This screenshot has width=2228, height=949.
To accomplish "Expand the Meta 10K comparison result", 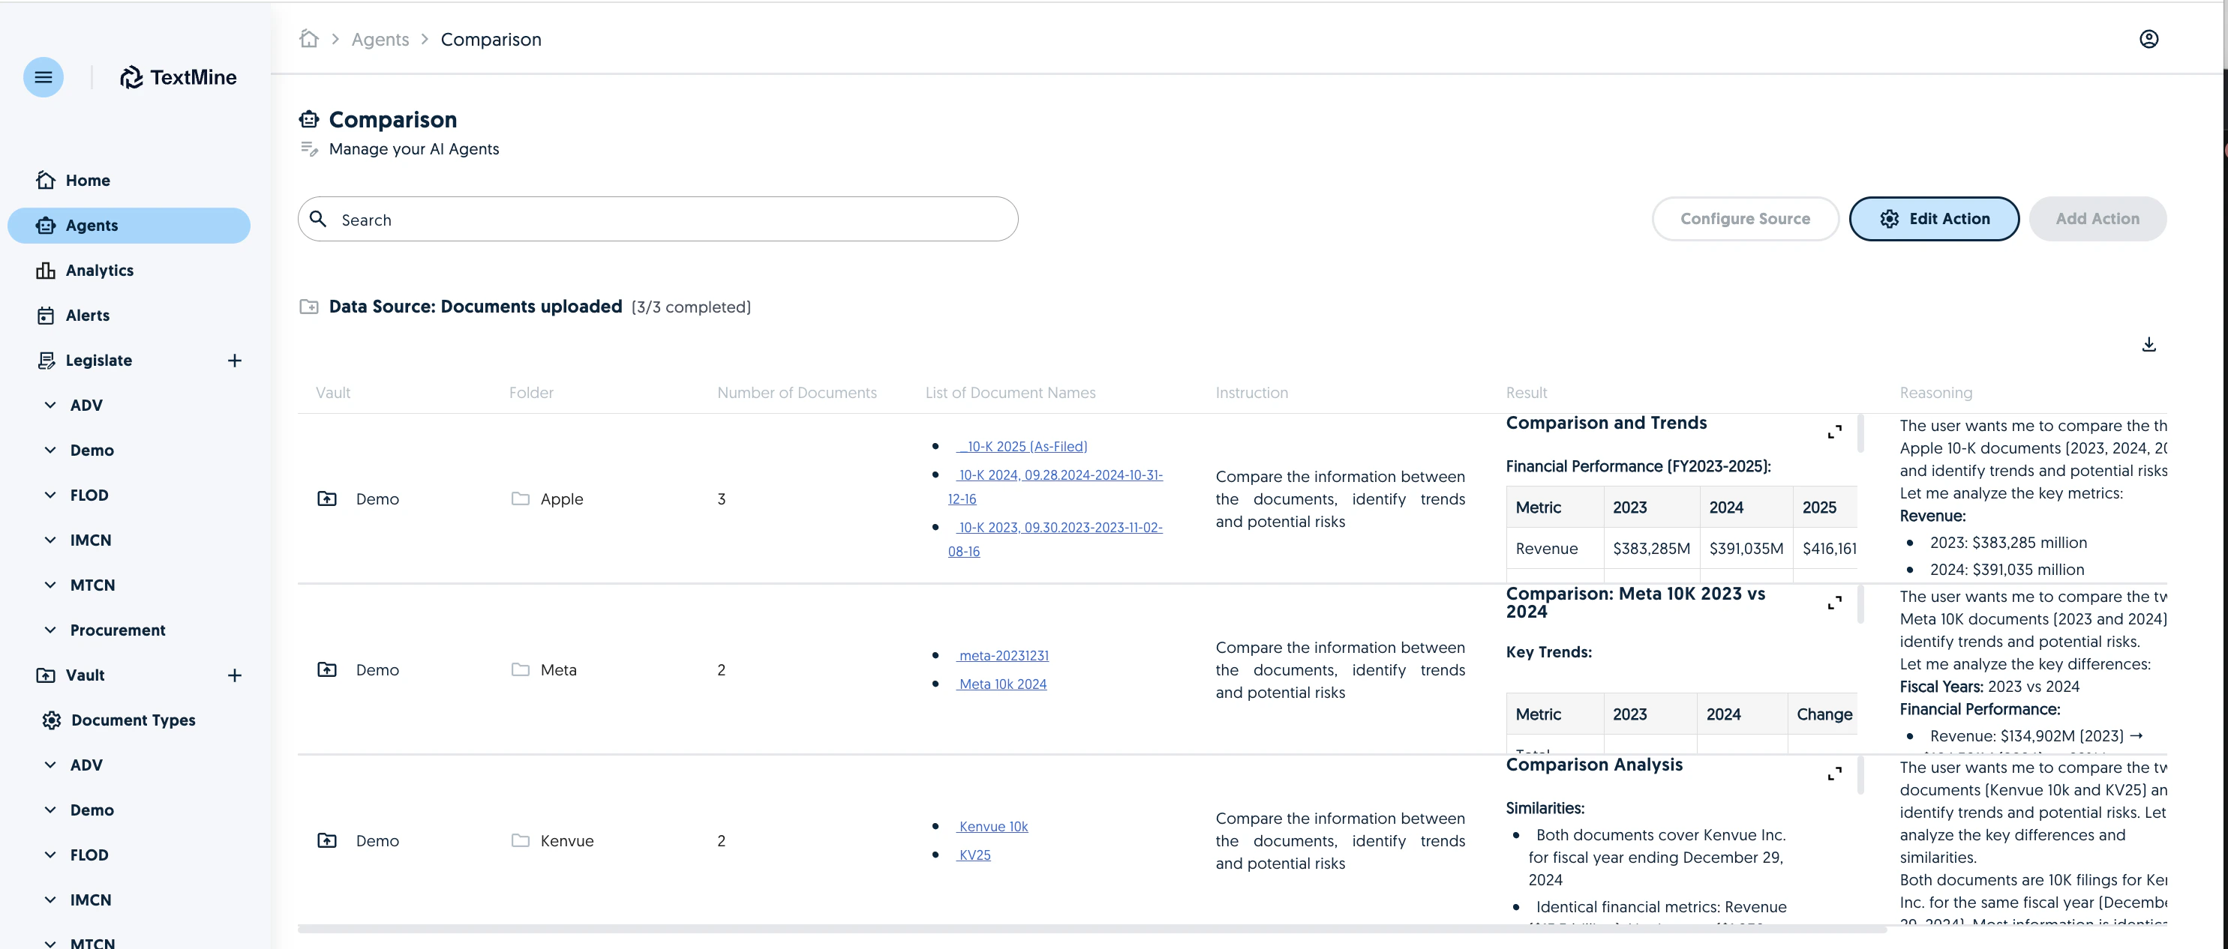I will pyautogui.click(x=1833, y=603).
